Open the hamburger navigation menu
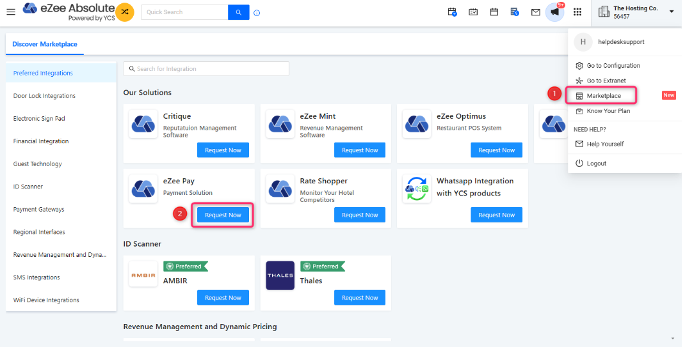Screen dimensions: 685x347 pos(11,12)
